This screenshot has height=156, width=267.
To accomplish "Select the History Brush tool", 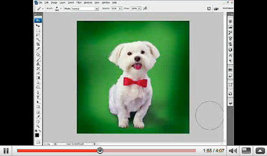I will coord(38,69).
